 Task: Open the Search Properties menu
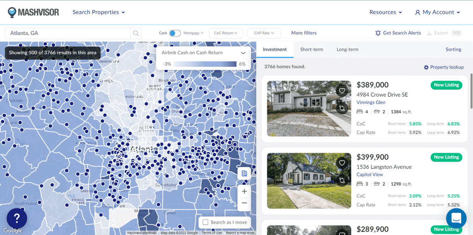(x=98, y=12)
